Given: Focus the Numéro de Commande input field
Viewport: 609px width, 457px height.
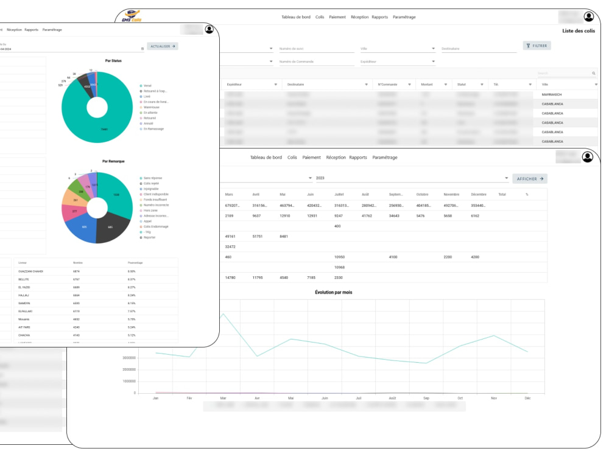Looking at the screenshot, I should (317, 61).
